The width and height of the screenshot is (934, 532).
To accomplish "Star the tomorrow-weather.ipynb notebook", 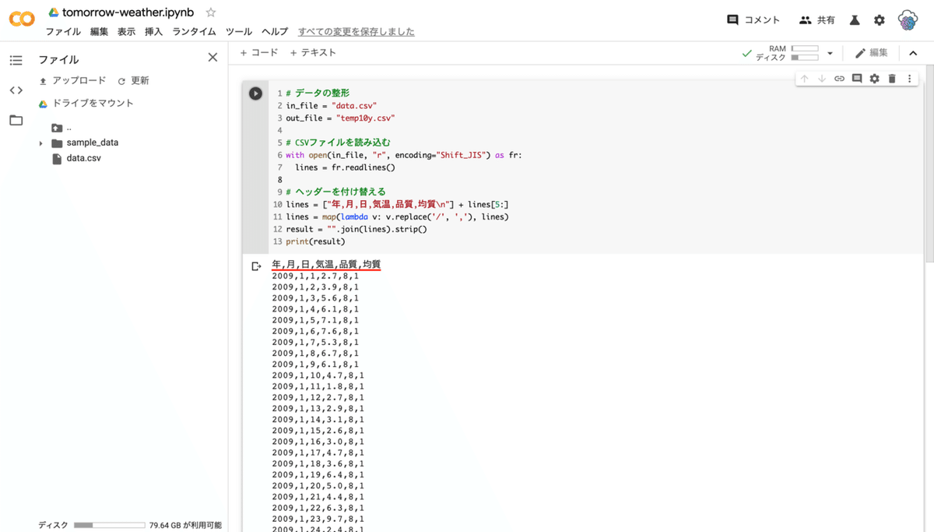I will click(211, 12).
